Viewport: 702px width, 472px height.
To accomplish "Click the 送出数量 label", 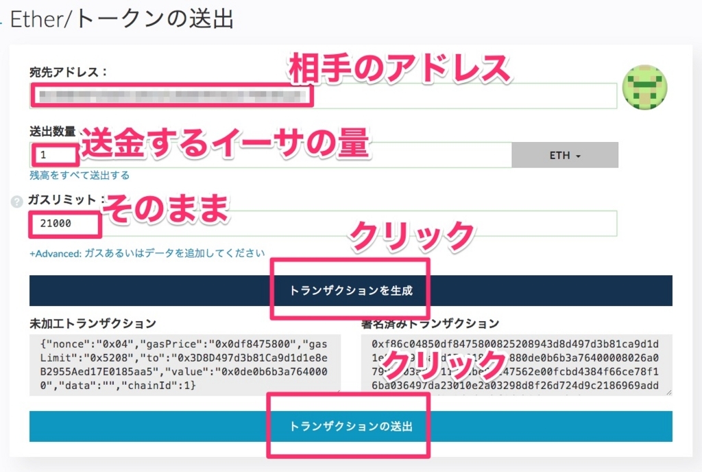I will (52, 132).
